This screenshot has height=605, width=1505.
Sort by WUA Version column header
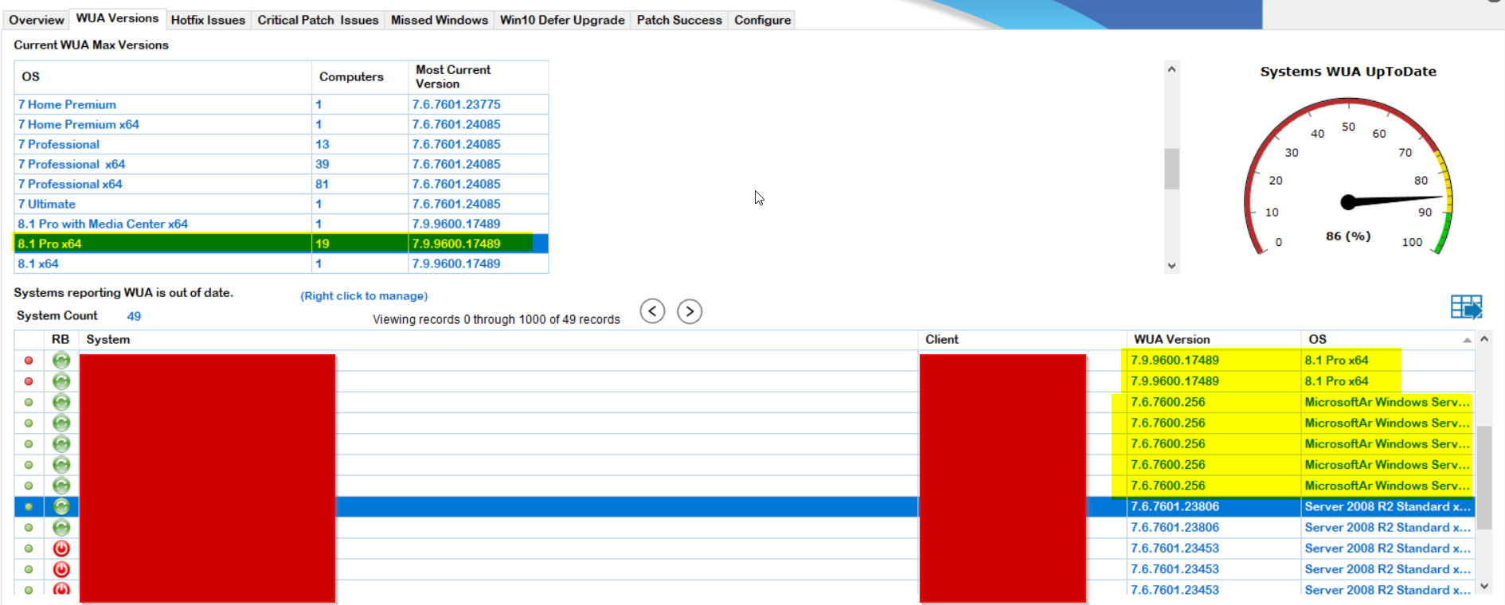(x=1171, y=339)
